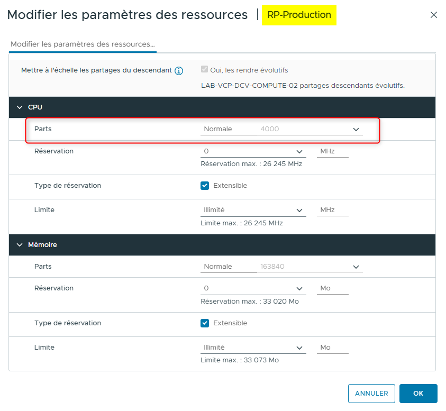The width and height of the screenshot is (446, 411).
Task: Open the Mémoire Parts dropdown
Action: tap(356, 266)
